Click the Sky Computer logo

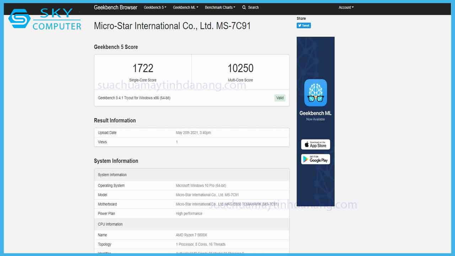(x=45, y=19)
